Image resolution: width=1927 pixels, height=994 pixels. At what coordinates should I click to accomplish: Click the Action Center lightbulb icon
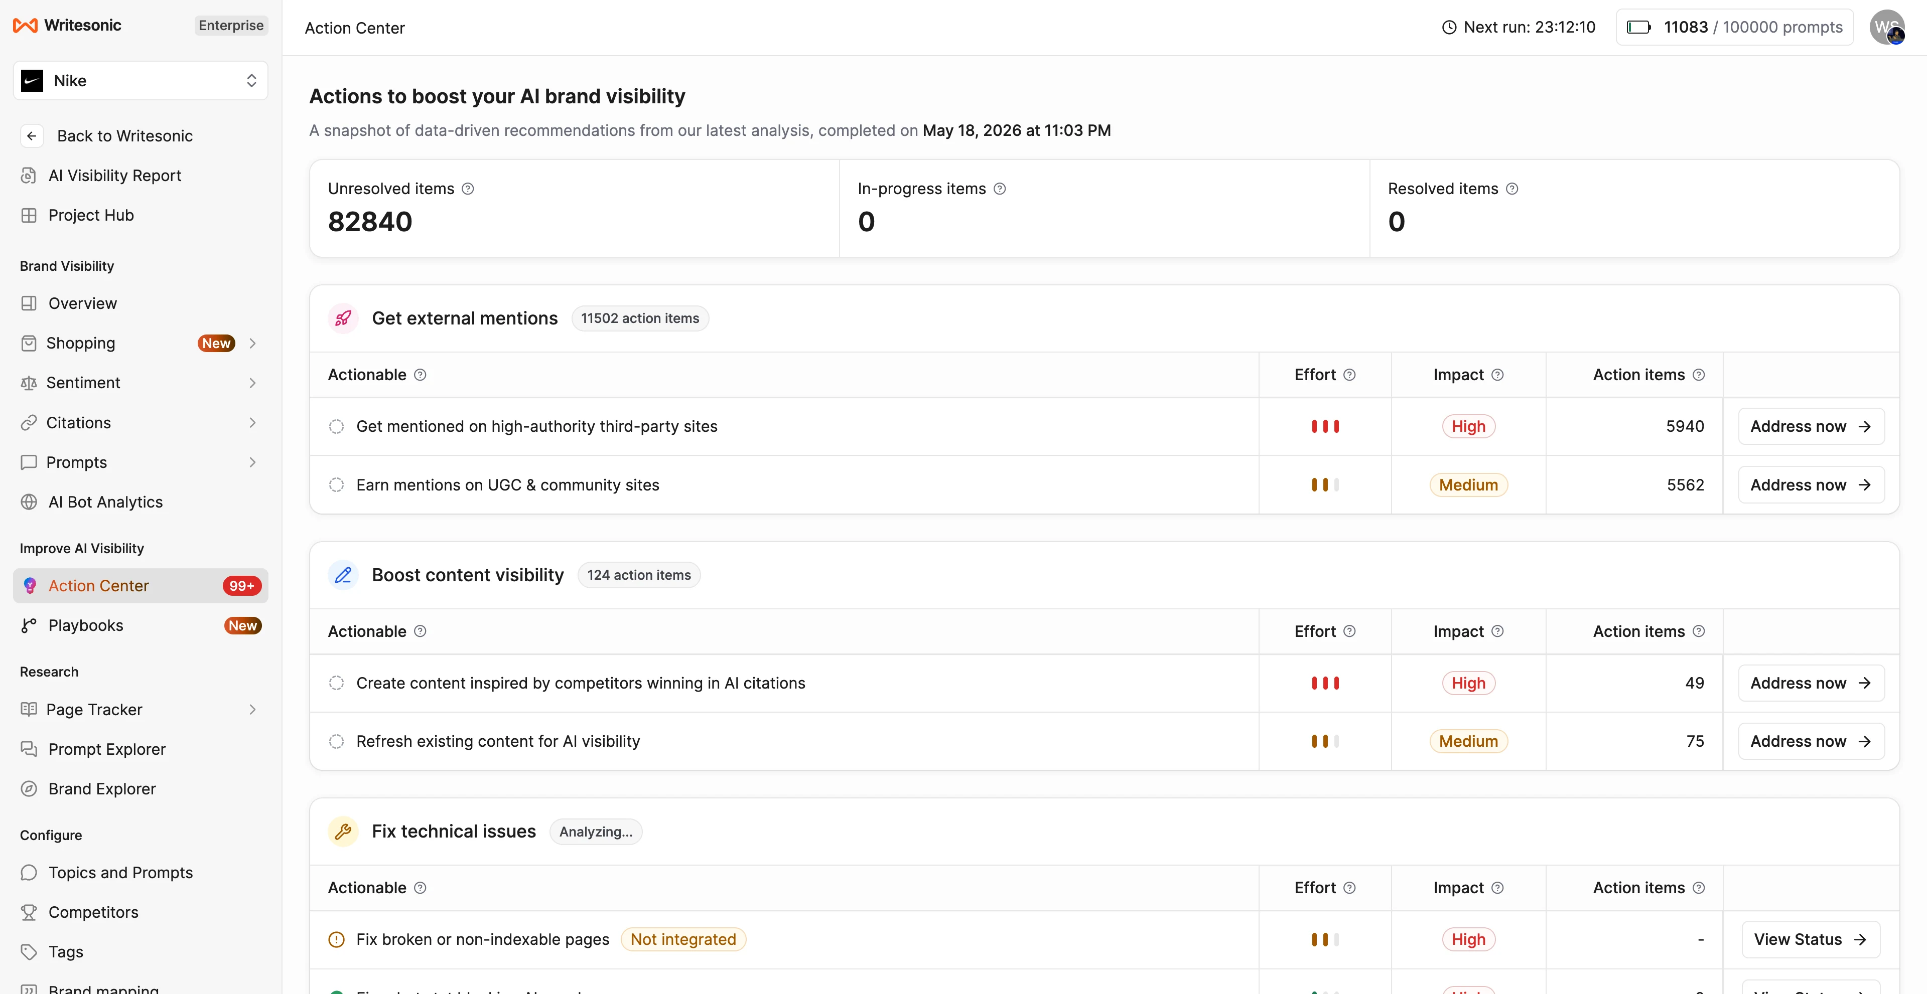(30, 586)
